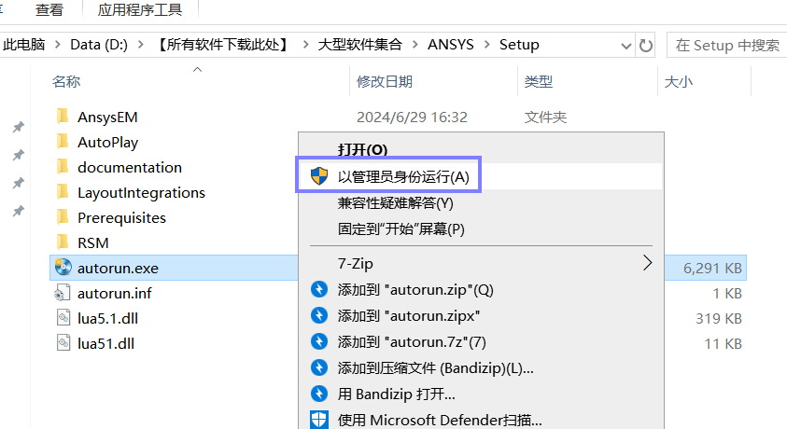Viewport: 787px width, 429px height.
Task: Click the lua5.1.dll file icon
Action: point(63,318)
